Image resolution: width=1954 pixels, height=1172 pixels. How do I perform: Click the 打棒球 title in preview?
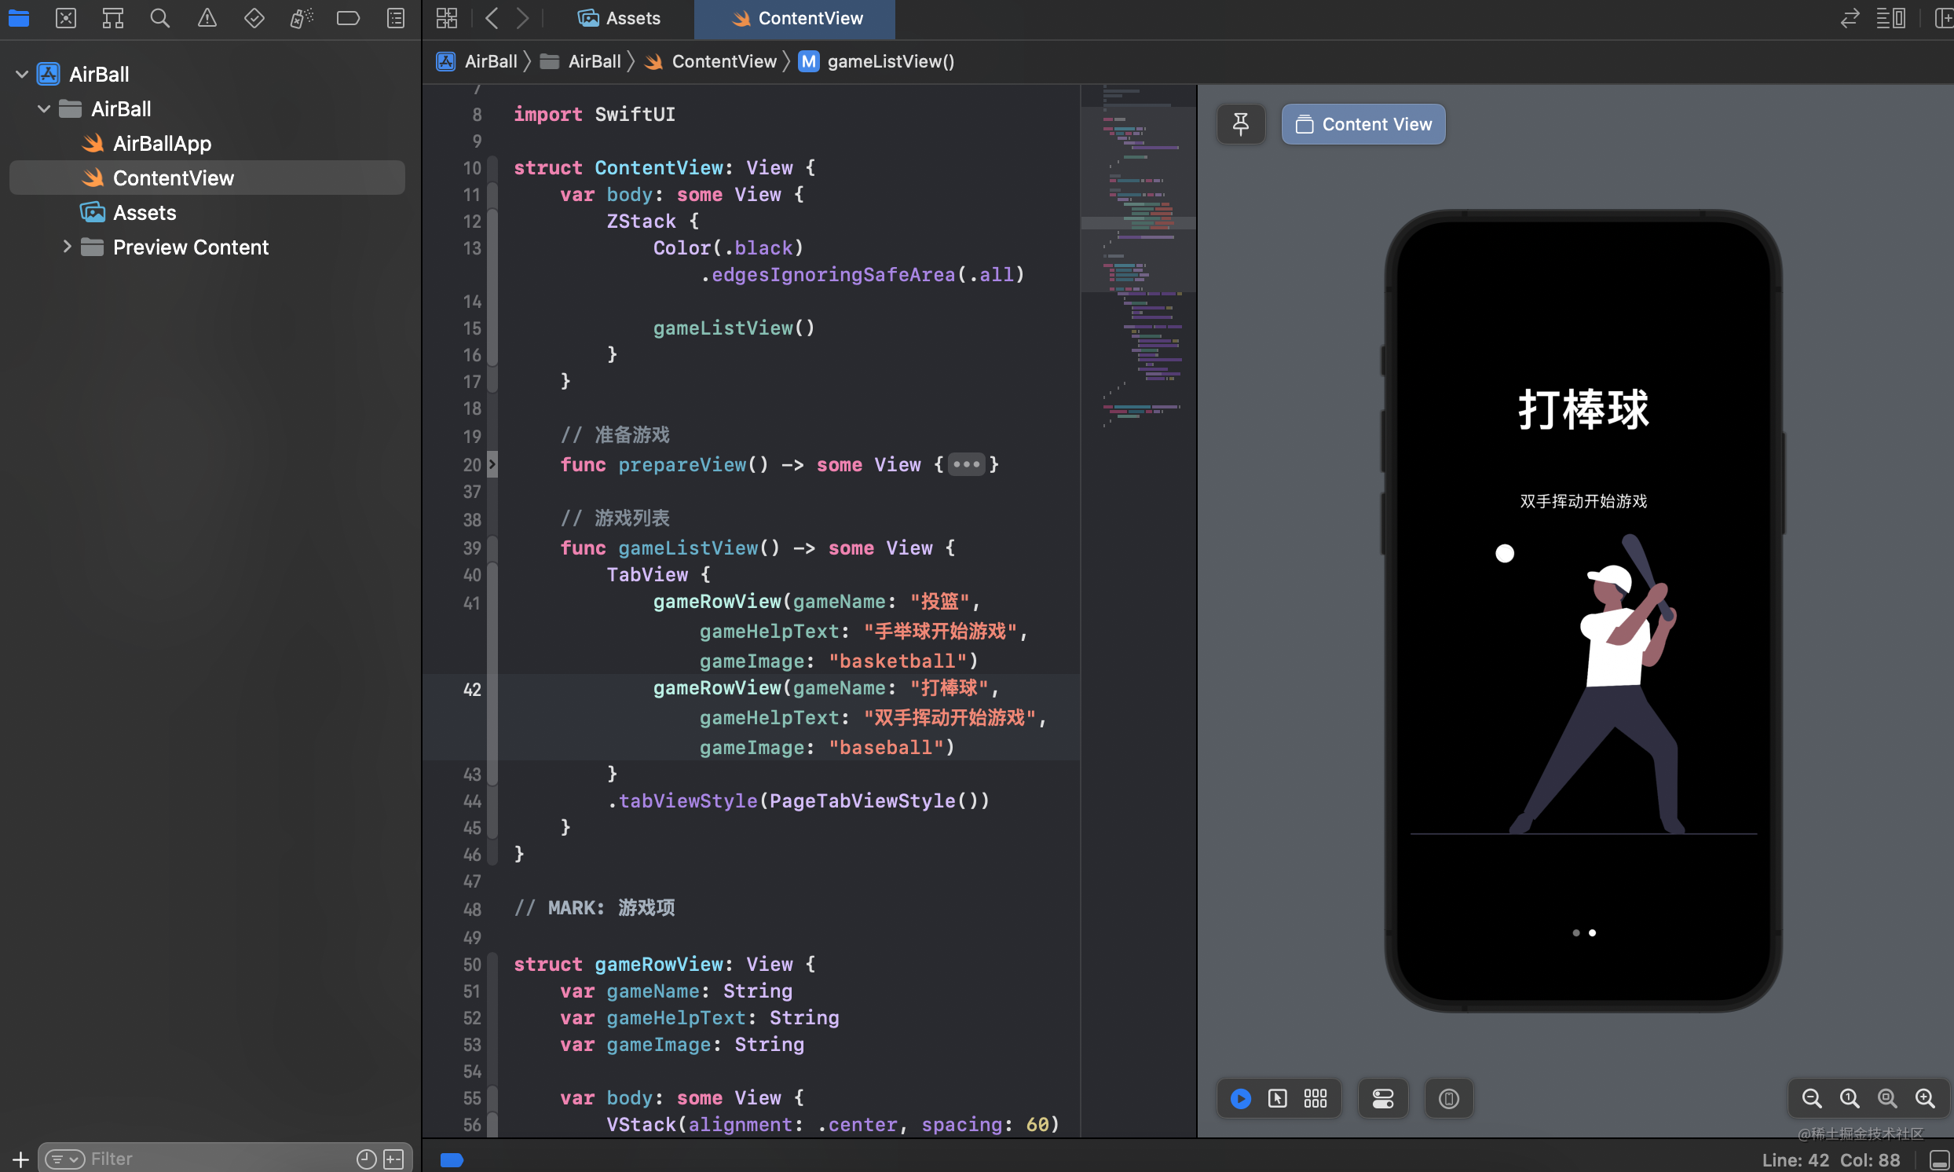[1584, 409]
